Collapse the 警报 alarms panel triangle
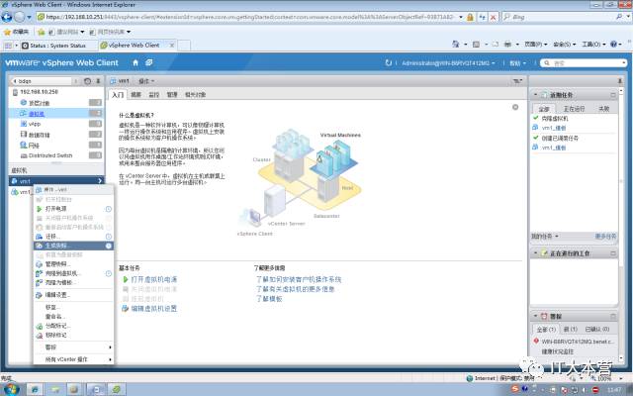Viewport: 633px width, 396px height. 536,316
